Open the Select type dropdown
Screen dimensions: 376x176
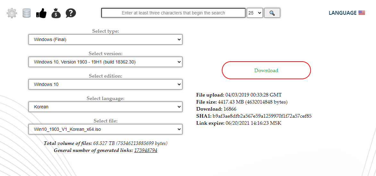click(x=105, y=39)
